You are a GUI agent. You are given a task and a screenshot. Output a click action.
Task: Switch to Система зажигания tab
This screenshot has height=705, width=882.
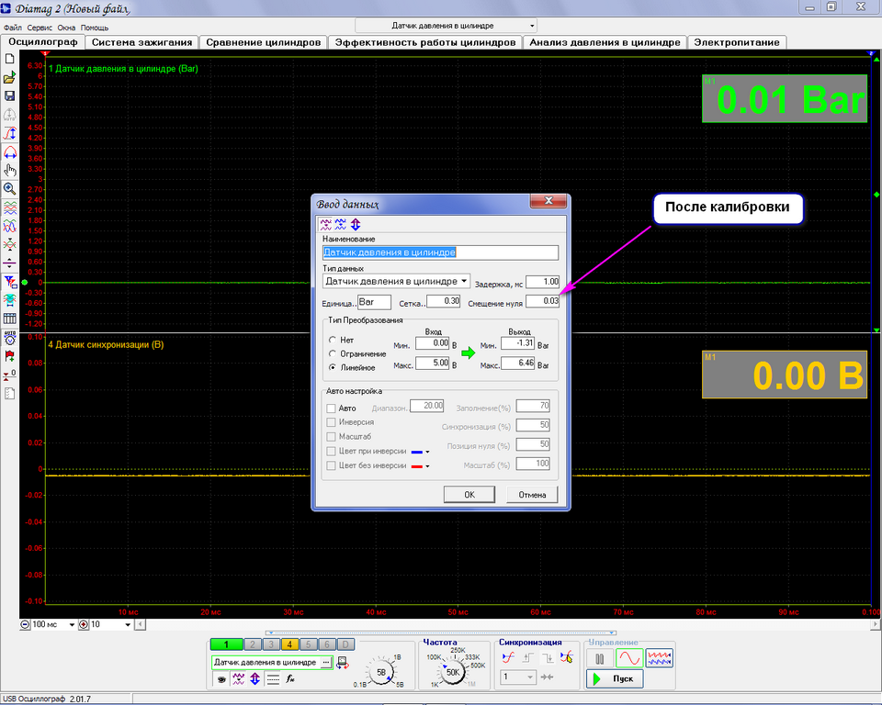point(141,42)
